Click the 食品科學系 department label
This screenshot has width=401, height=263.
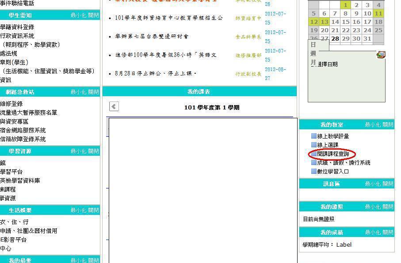pos(248,37)
